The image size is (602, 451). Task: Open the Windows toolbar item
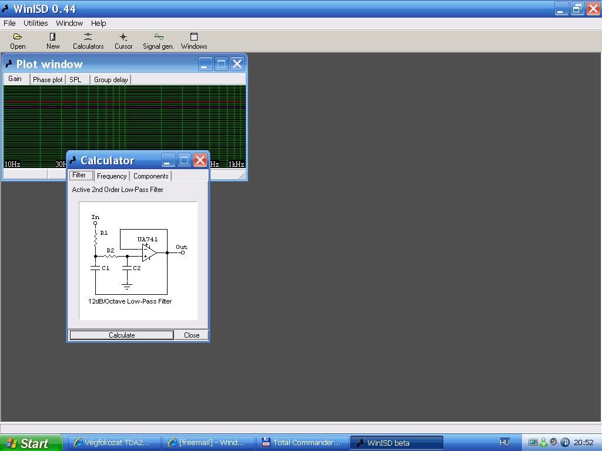tap(194, 41)
